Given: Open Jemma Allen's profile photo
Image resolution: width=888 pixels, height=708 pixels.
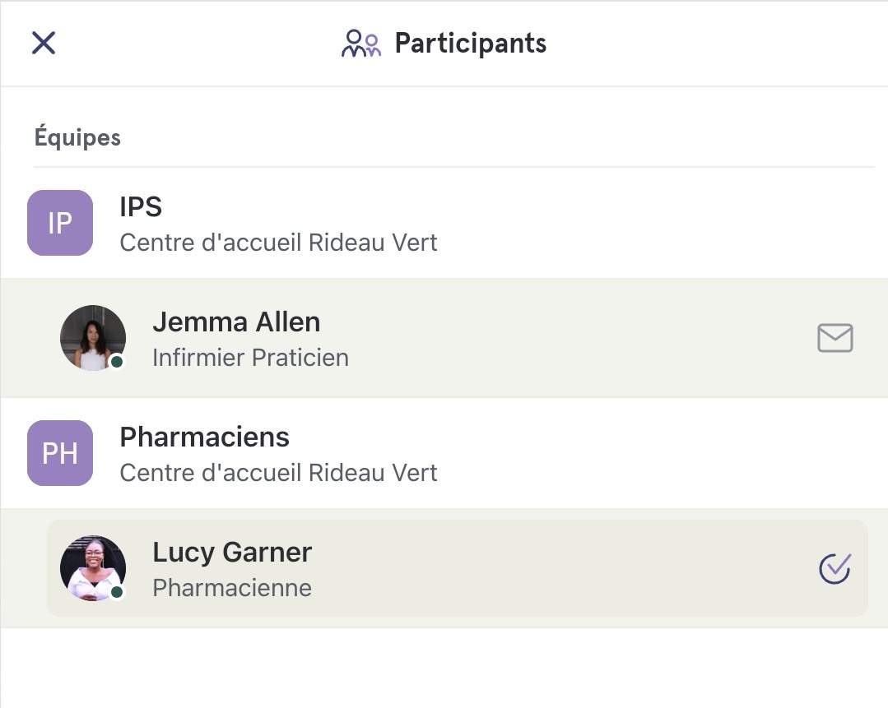Looking at the screenshot, I should tap(93, 338).
